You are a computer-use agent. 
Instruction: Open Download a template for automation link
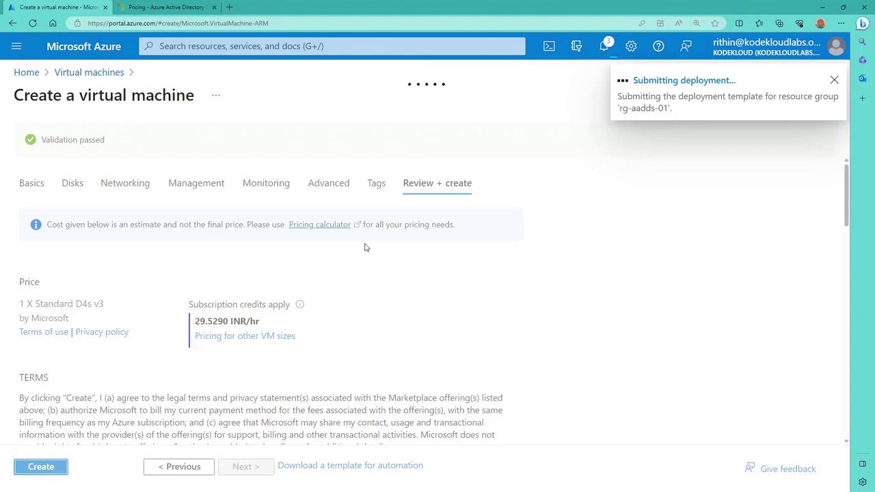tap(350, 465)
